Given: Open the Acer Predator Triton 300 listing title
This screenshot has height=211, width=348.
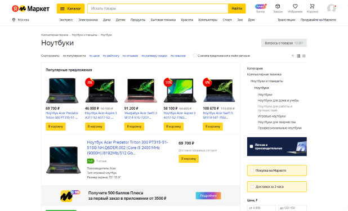Looking at the screenshot, I should 127,147.
